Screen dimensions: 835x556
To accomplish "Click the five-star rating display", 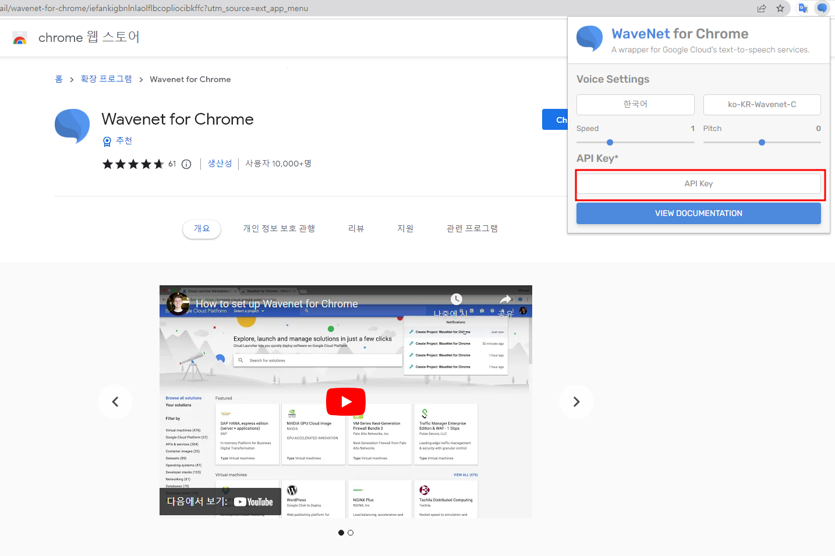I will (x=133, y=164).
